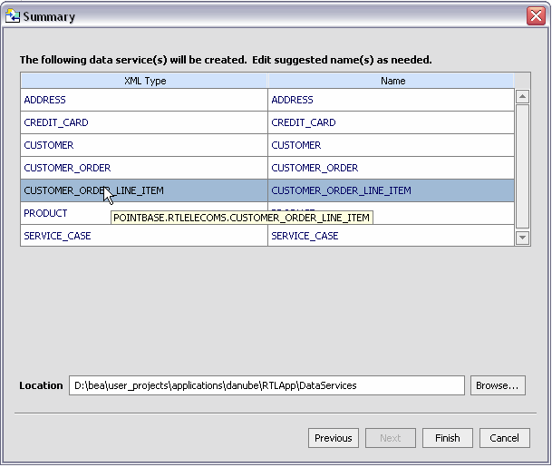The image size is (552, 467).
Task: Edit the CUSTOMER name cell
Action: pos(392,145)
